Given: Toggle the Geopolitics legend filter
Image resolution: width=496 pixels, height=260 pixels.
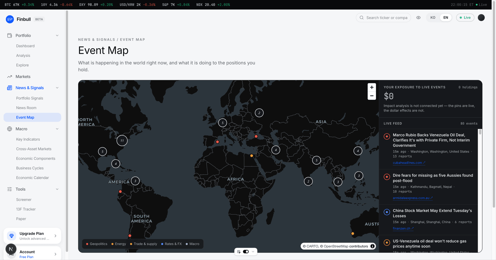Looking at the screenshot, I should (97, 244).
